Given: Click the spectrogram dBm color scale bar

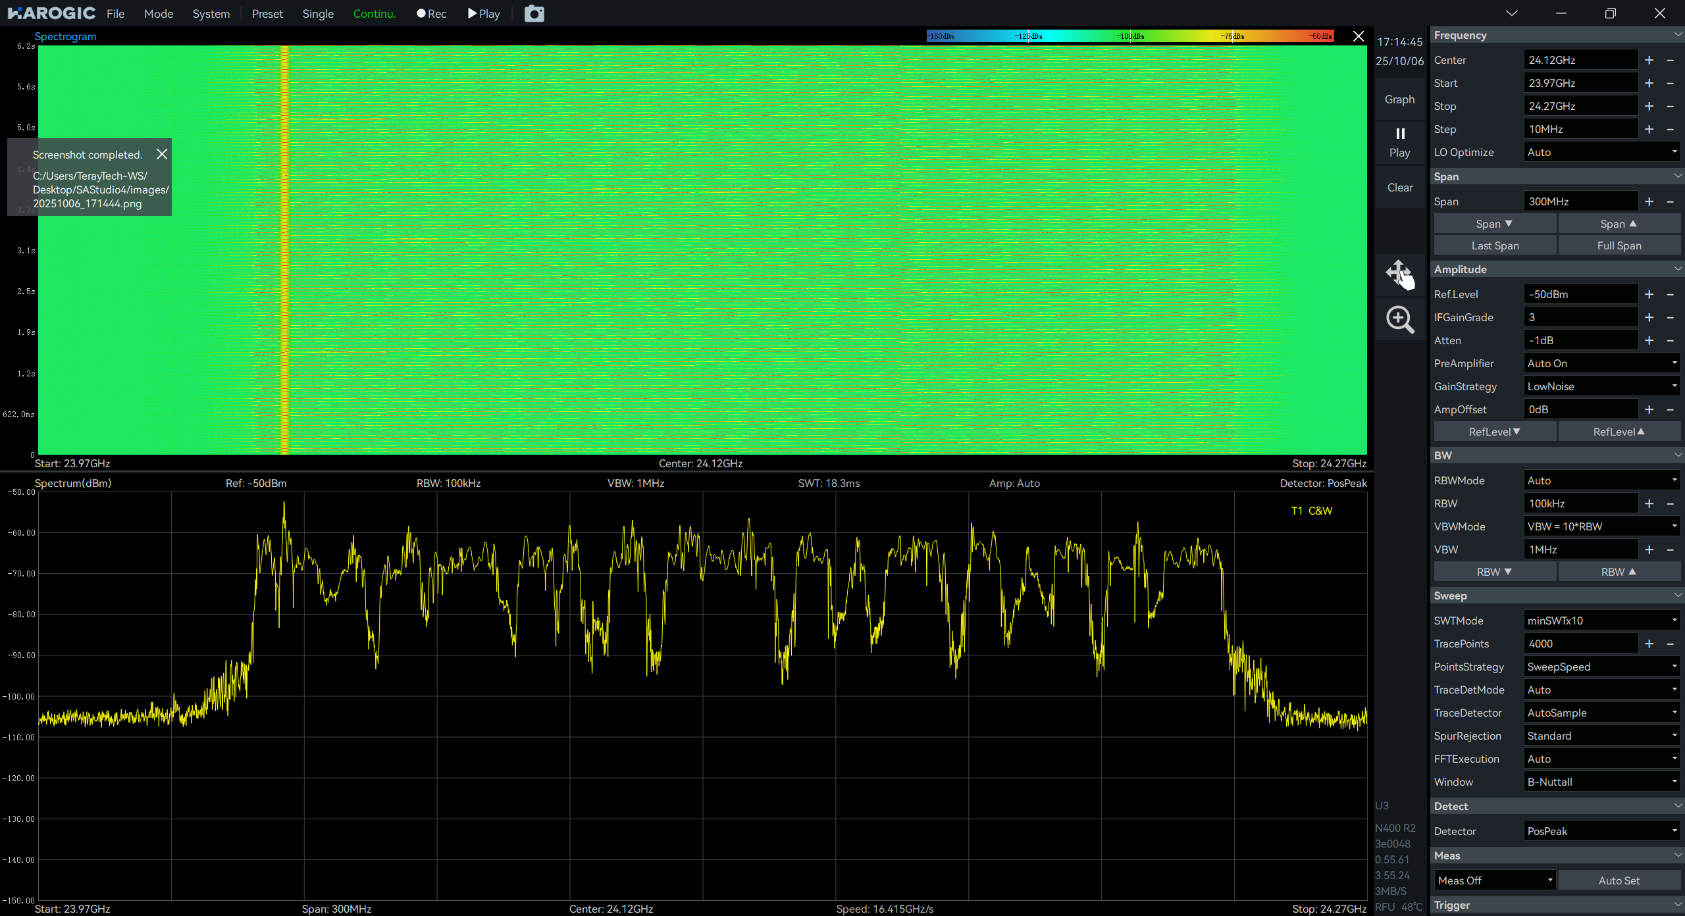Looking at the screenshot, I should [1129, 36].
